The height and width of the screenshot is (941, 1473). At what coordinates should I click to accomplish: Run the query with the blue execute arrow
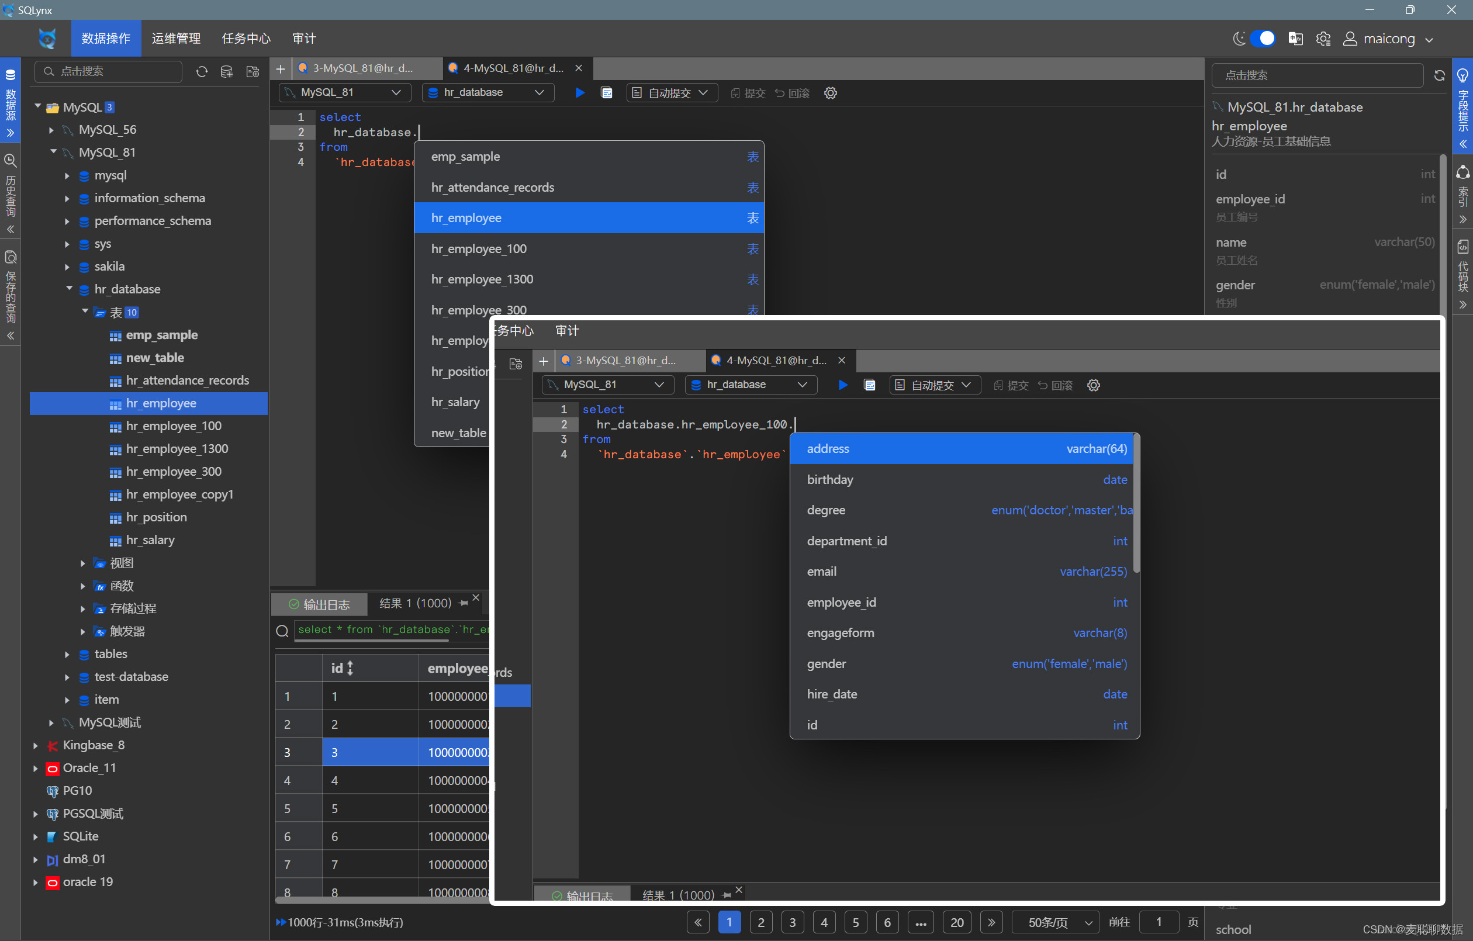tap(579, 92)
